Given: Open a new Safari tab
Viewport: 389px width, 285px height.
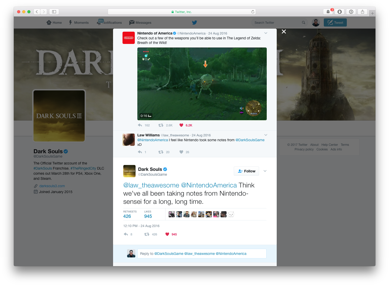Looking at the screenshot, I should [x=372, y=13].
